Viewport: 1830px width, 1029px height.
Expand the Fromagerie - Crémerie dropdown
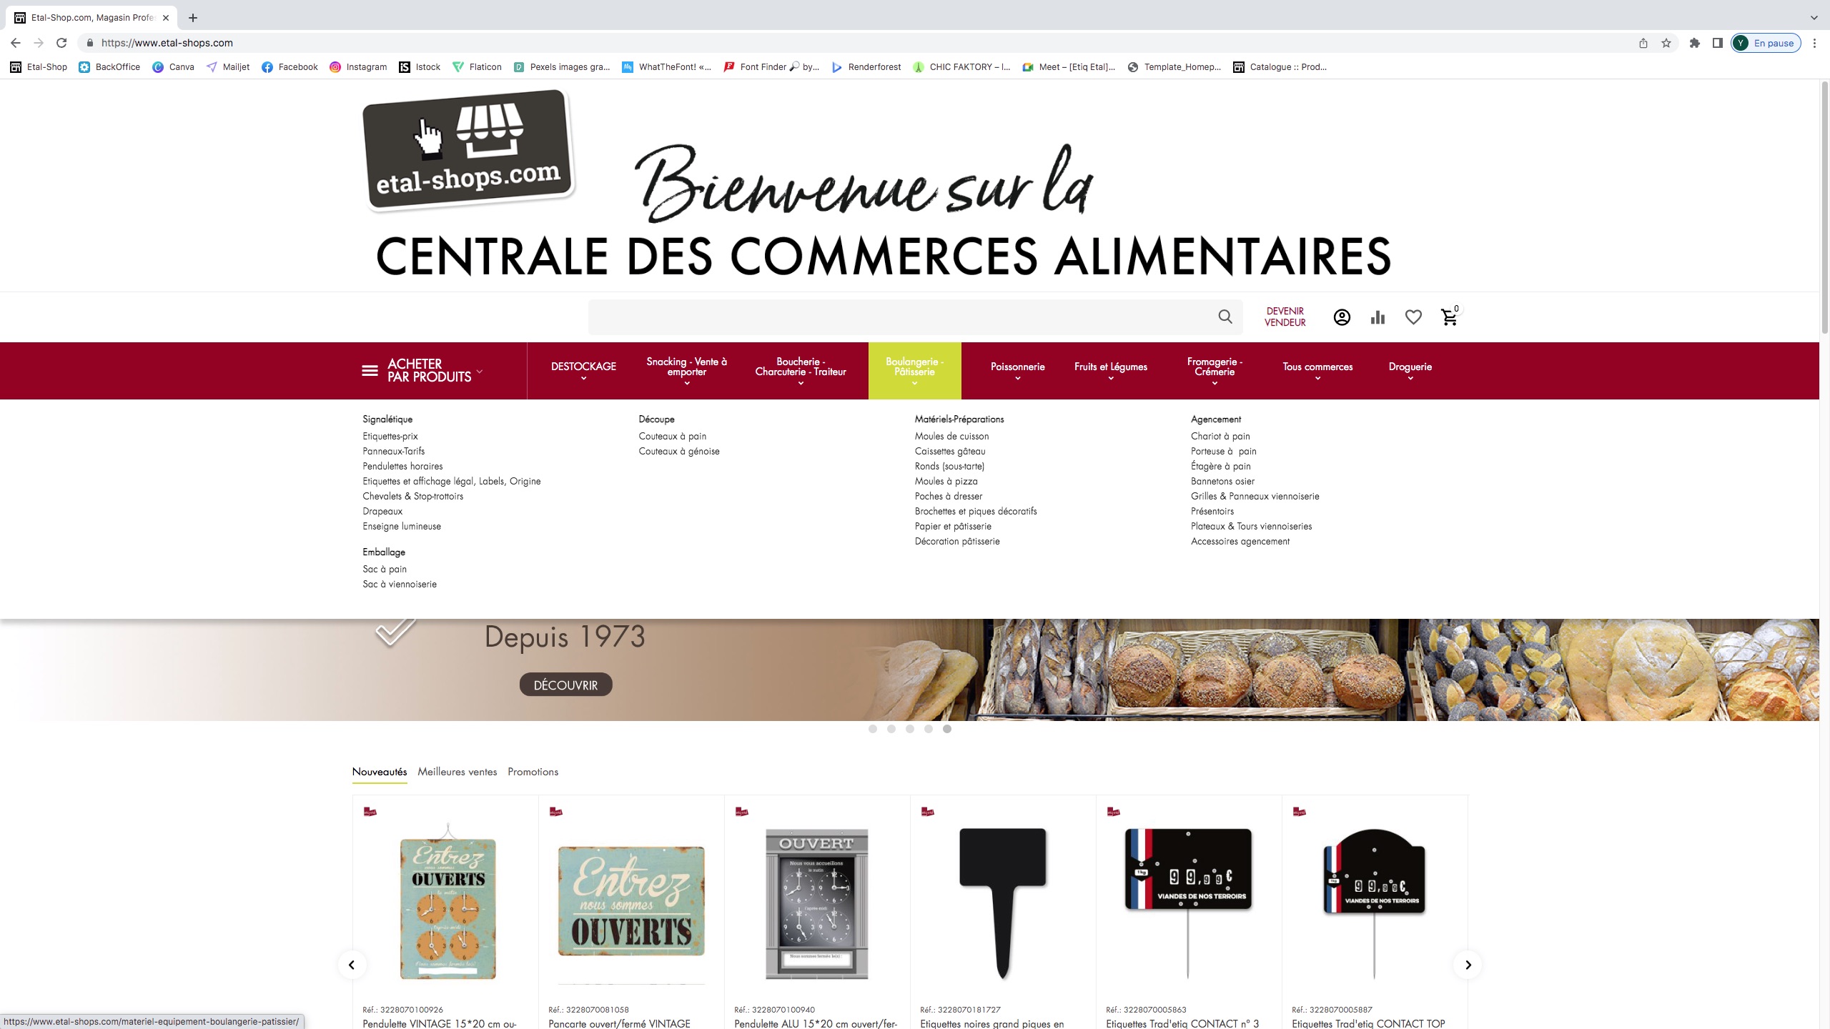1215,370
